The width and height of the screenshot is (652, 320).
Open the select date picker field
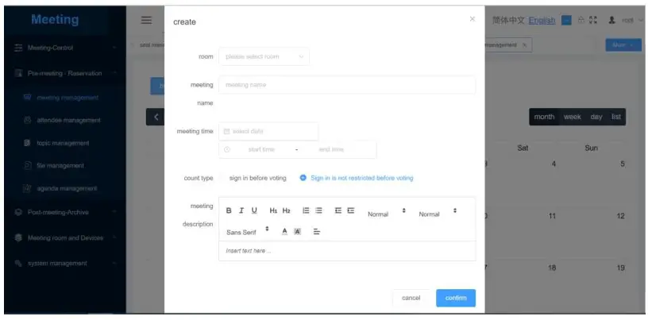pyautogui.click(x=268, y=131)
